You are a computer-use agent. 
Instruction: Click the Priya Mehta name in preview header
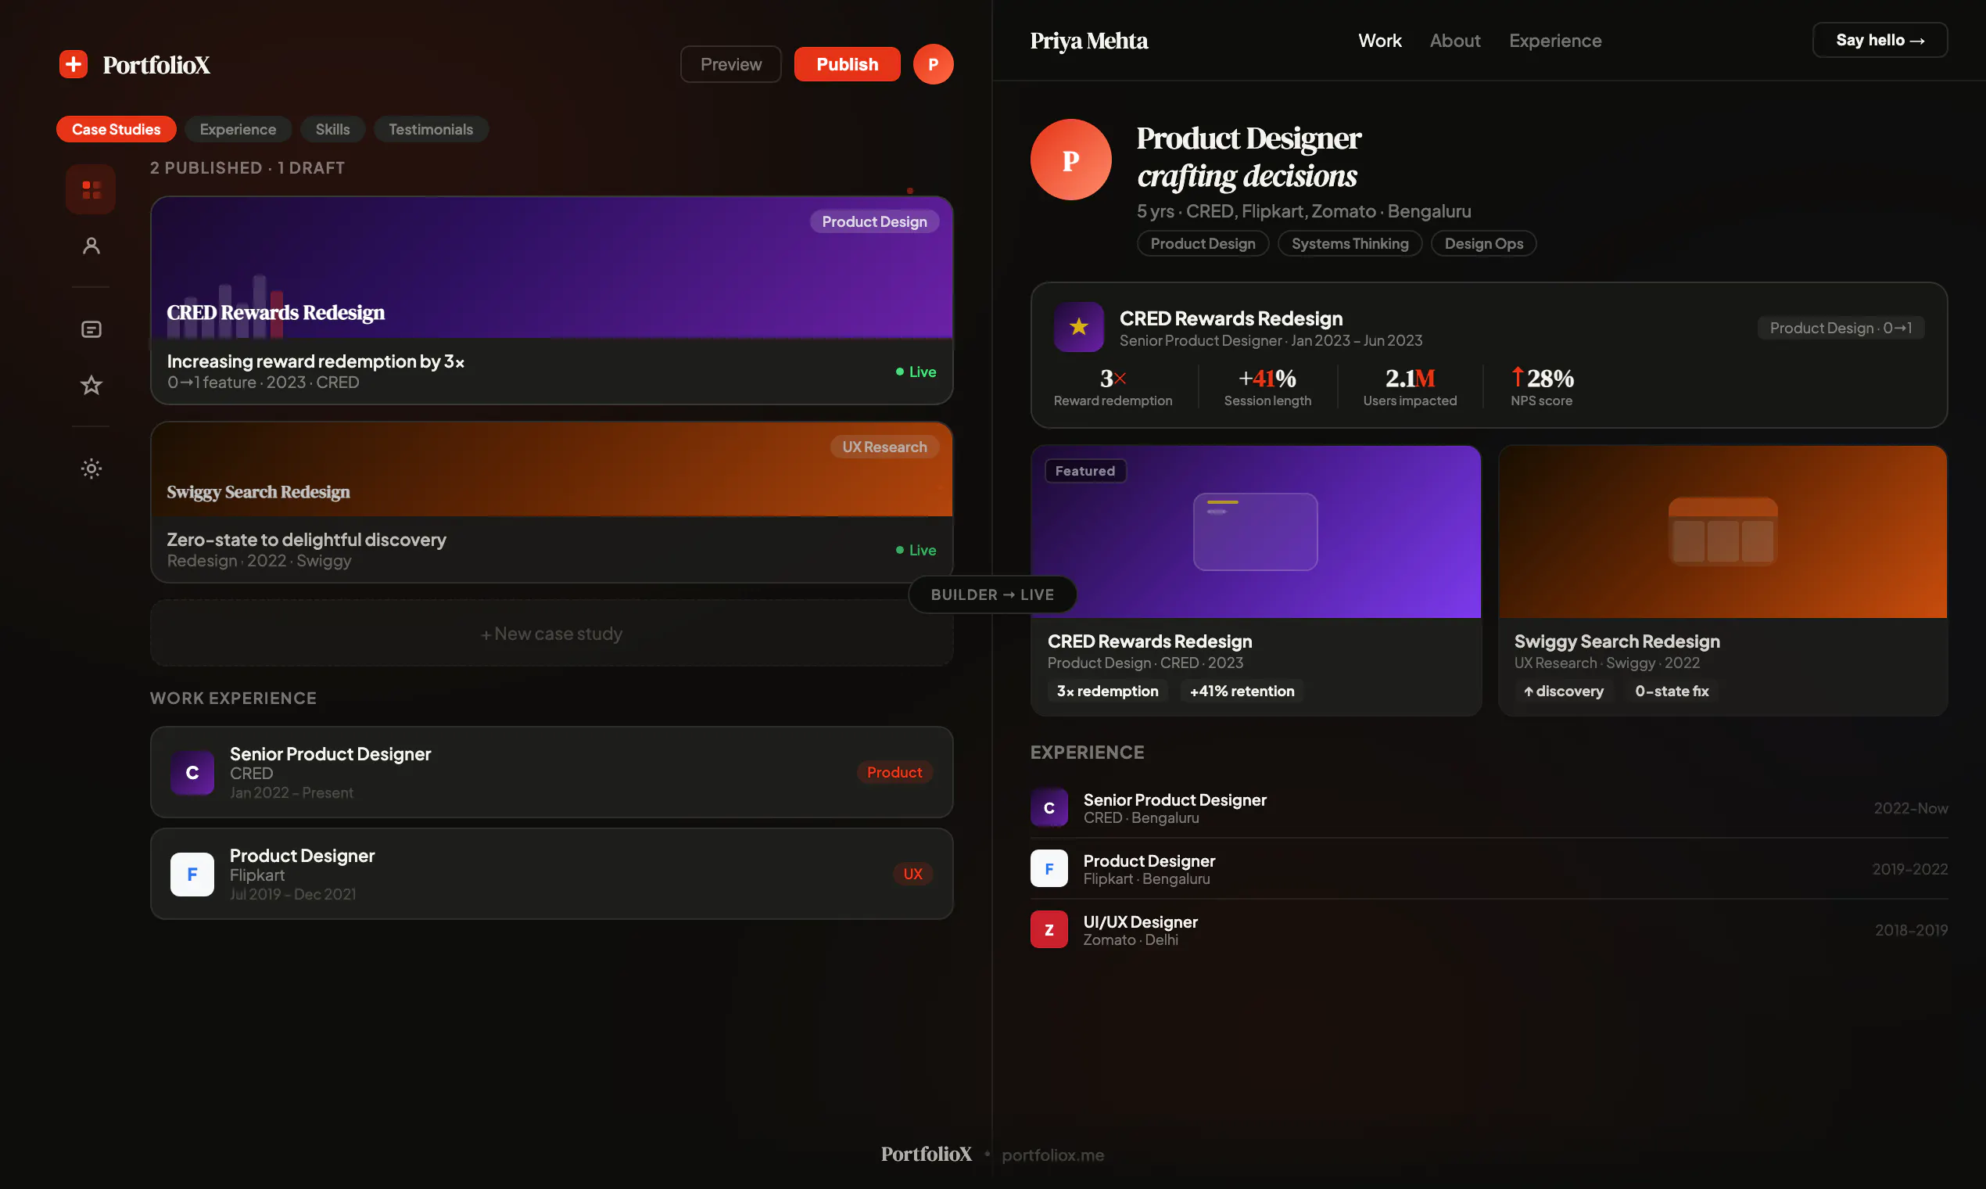[1089, 40]
